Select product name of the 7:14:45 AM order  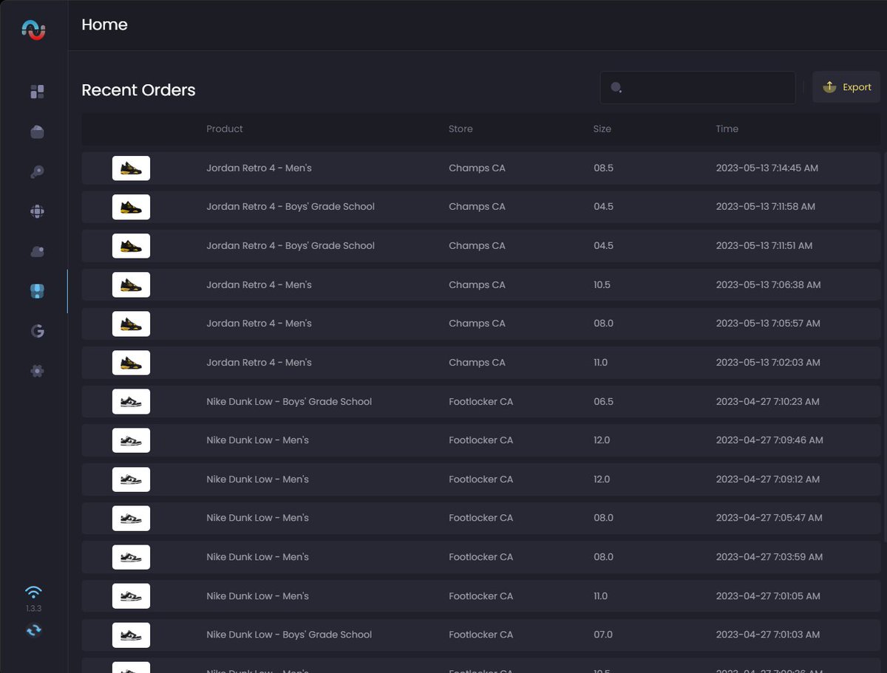259,168
